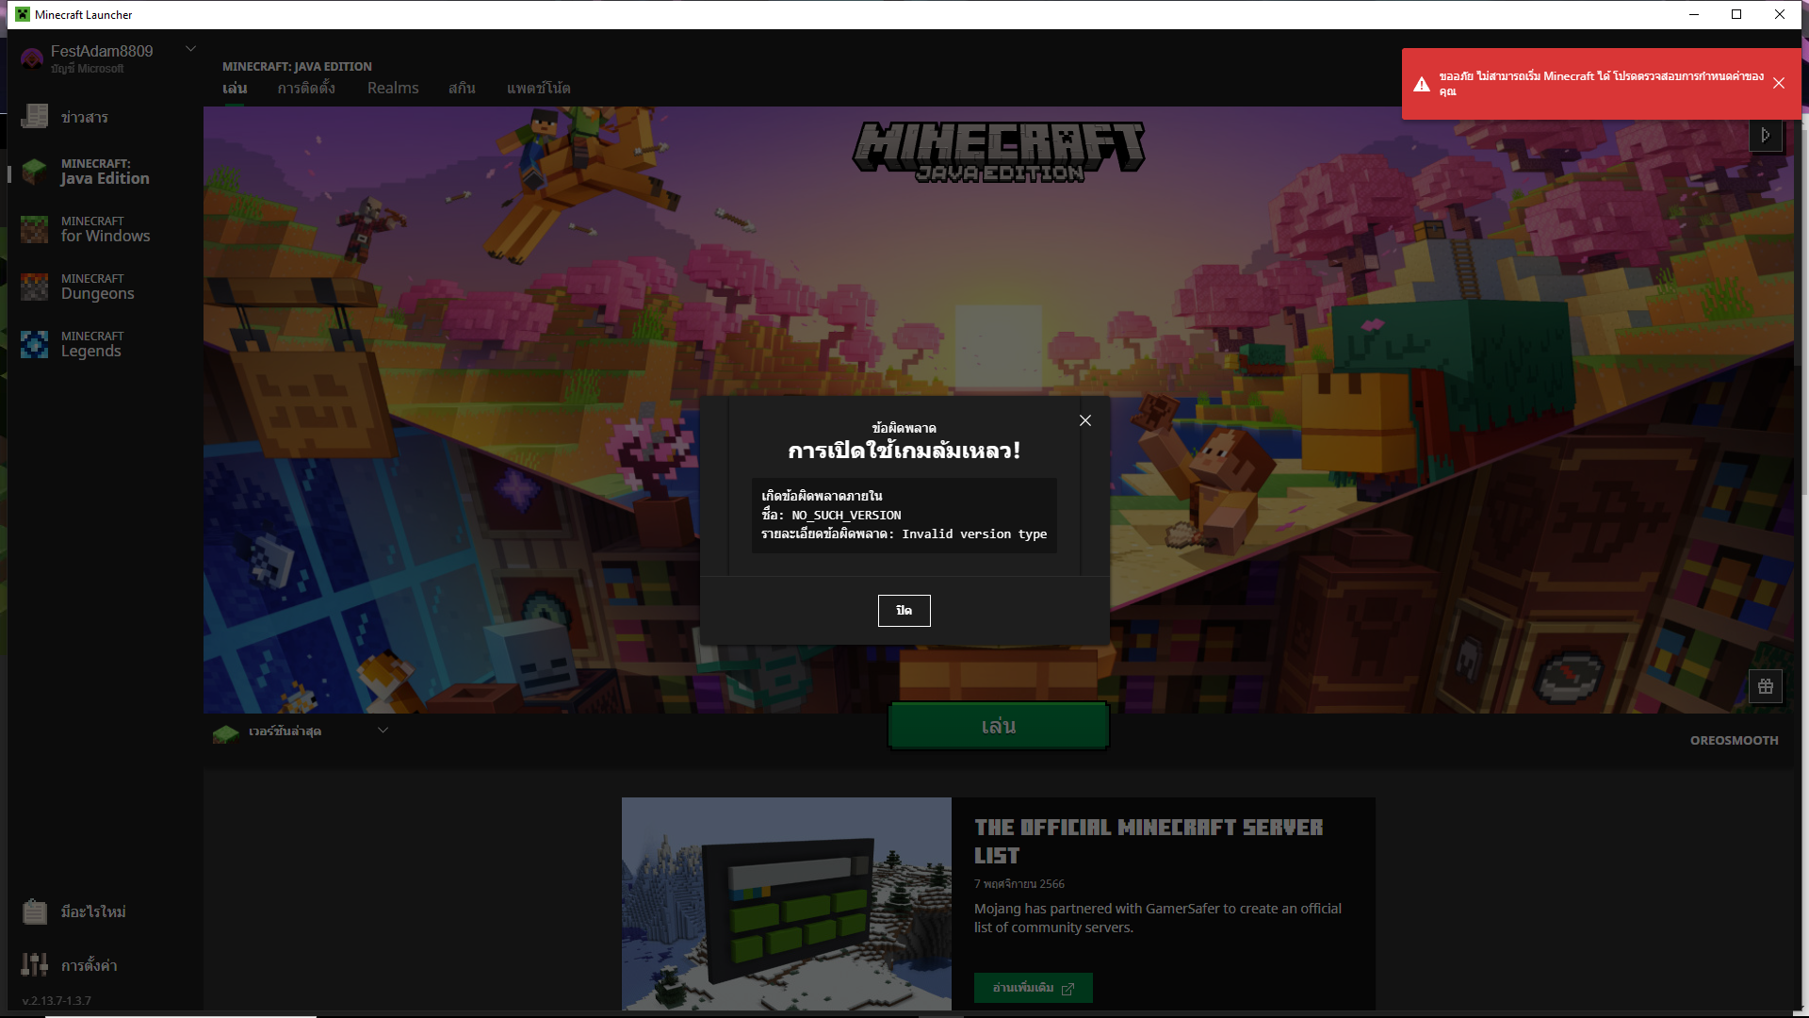Switch to the เล่น tab

click(235, 89)
